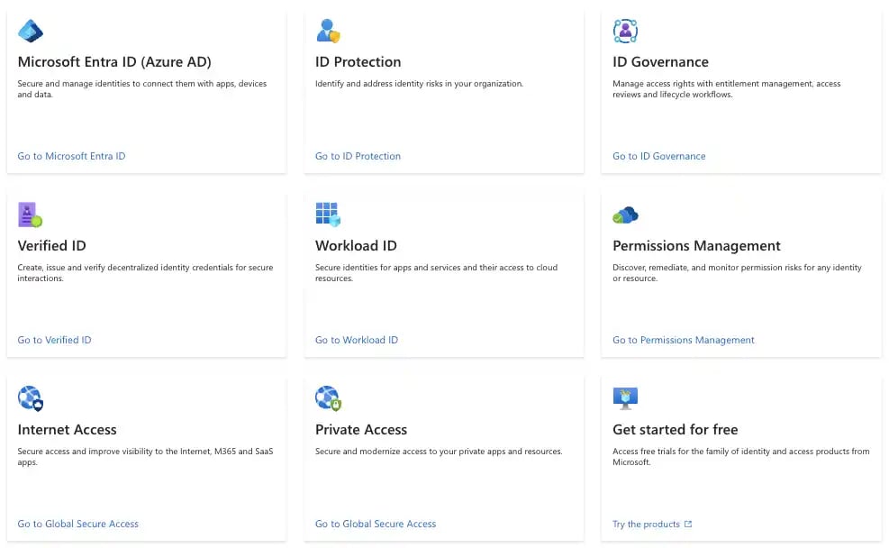Click the Workload ID grid icon
The width and height of the screenshot is (889, 548).
(x=328, y=215)
